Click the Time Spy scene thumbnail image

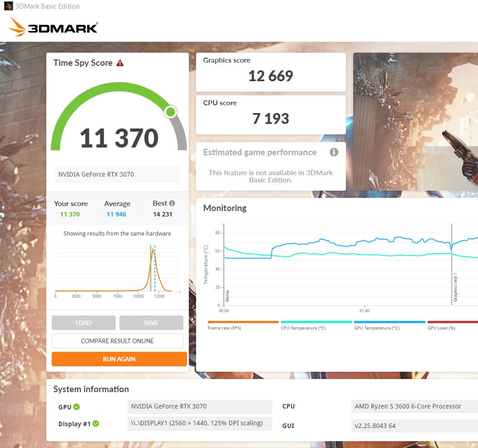pos(415,122)
